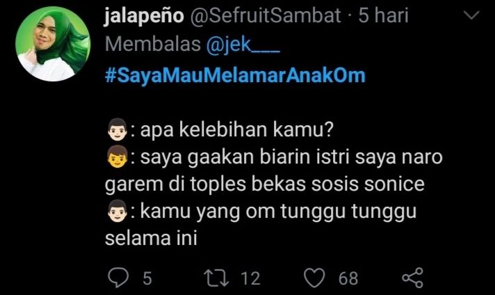This screenshot has height=295, width=495.
Task: Click the reply count 5
Action: (147, 278)
